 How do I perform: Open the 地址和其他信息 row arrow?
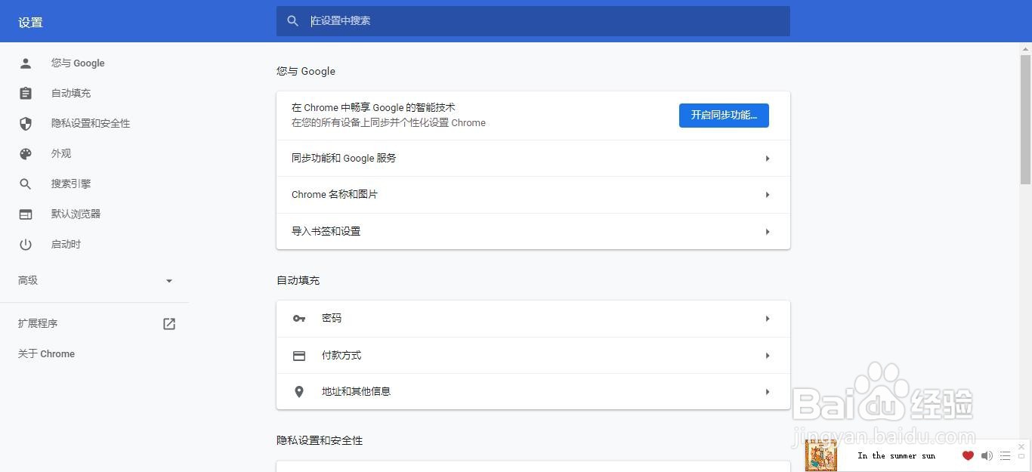(768, 392)
